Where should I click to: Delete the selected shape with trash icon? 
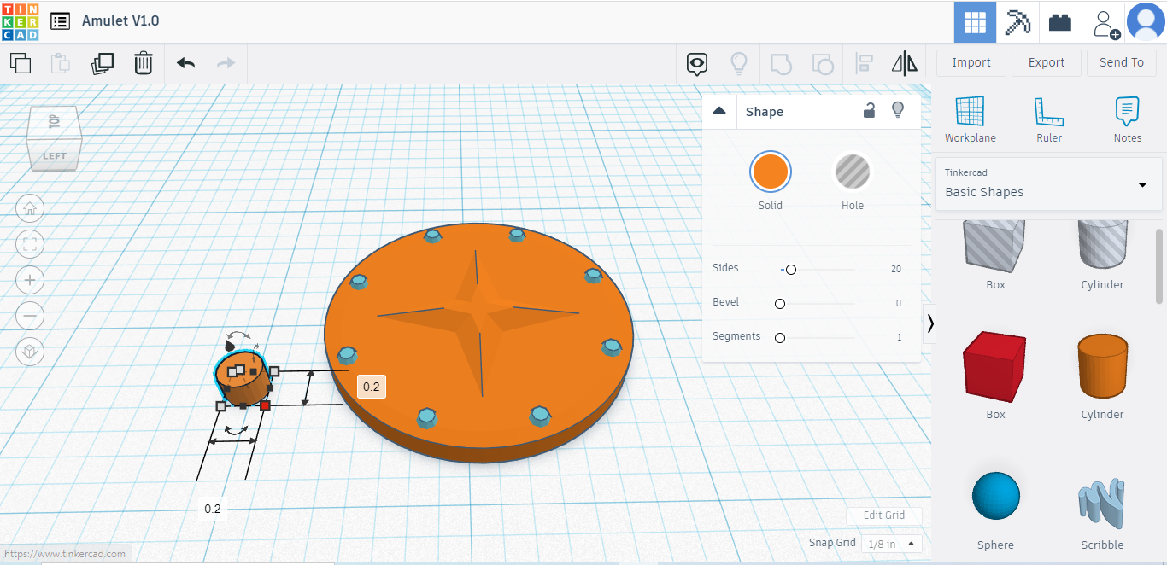click(x=144, y=63)
